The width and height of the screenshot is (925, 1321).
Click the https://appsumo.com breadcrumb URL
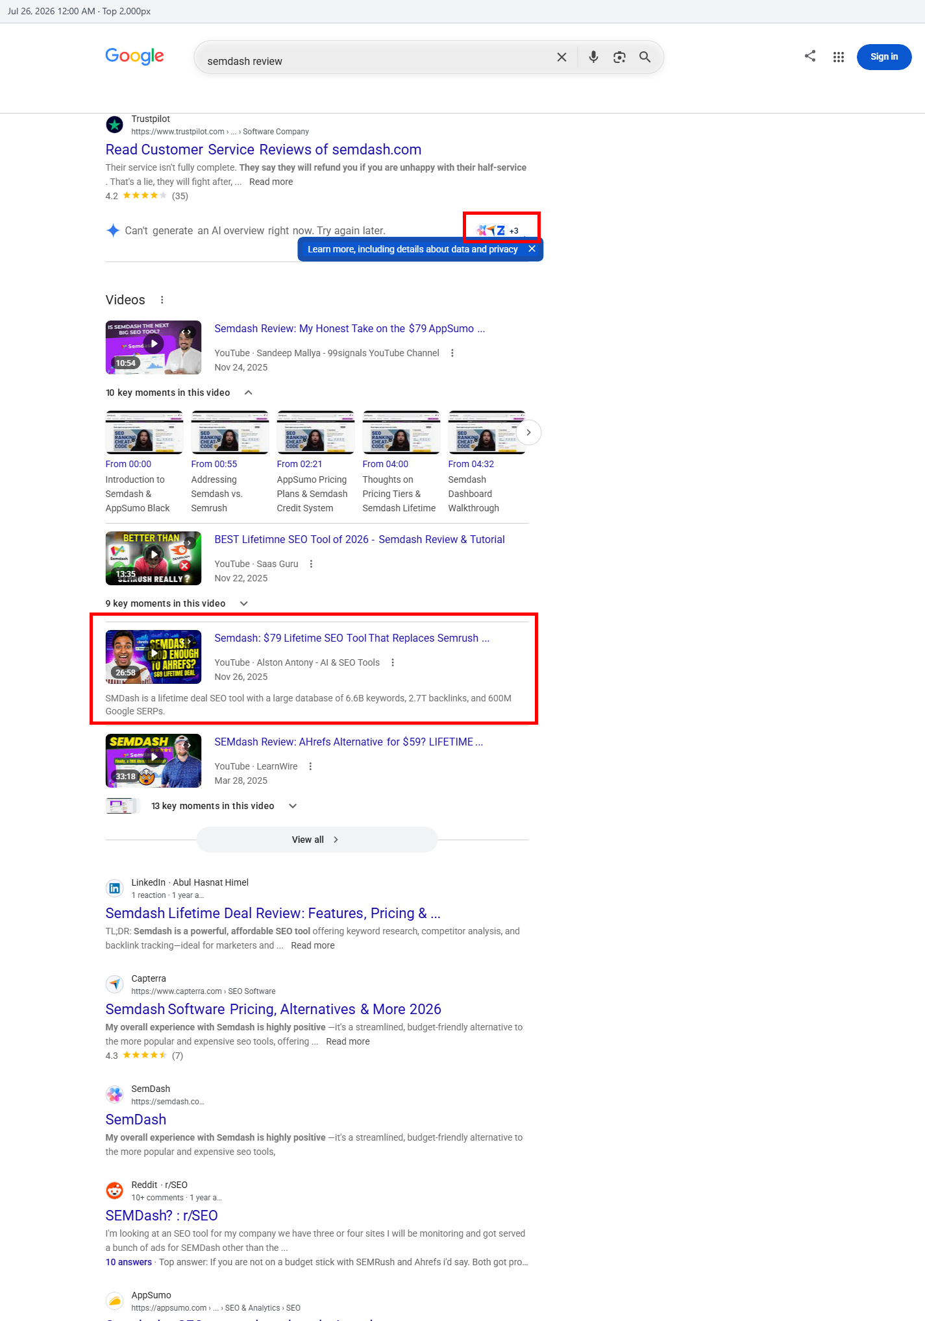coord(216,1308)
